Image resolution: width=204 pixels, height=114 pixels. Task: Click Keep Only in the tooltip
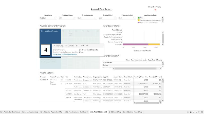(58, 46)
